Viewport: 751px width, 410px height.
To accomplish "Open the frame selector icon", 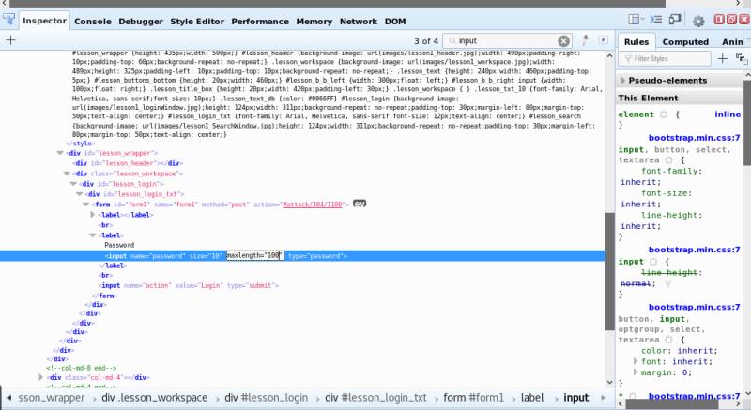I will pos(636,19).
